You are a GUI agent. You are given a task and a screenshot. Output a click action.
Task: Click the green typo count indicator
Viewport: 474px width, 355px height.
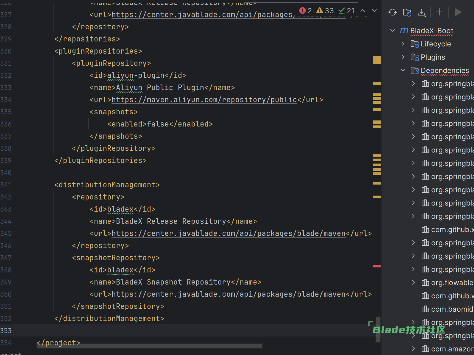tap(346, 10)
